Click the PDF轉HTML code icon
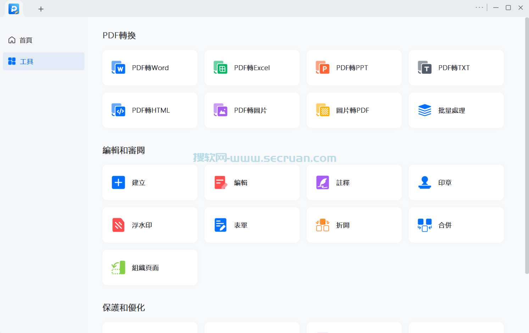The image size is (529, 333). tap(118, 110)
